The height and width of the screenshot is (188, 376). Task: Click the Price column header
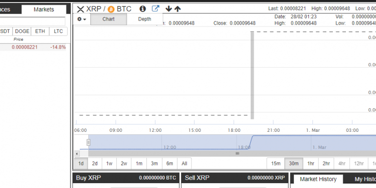(19, 39)
